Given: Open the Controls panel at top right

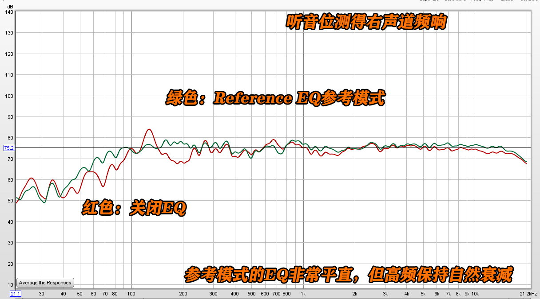Looking at the screenshot, I should [530, 1].
